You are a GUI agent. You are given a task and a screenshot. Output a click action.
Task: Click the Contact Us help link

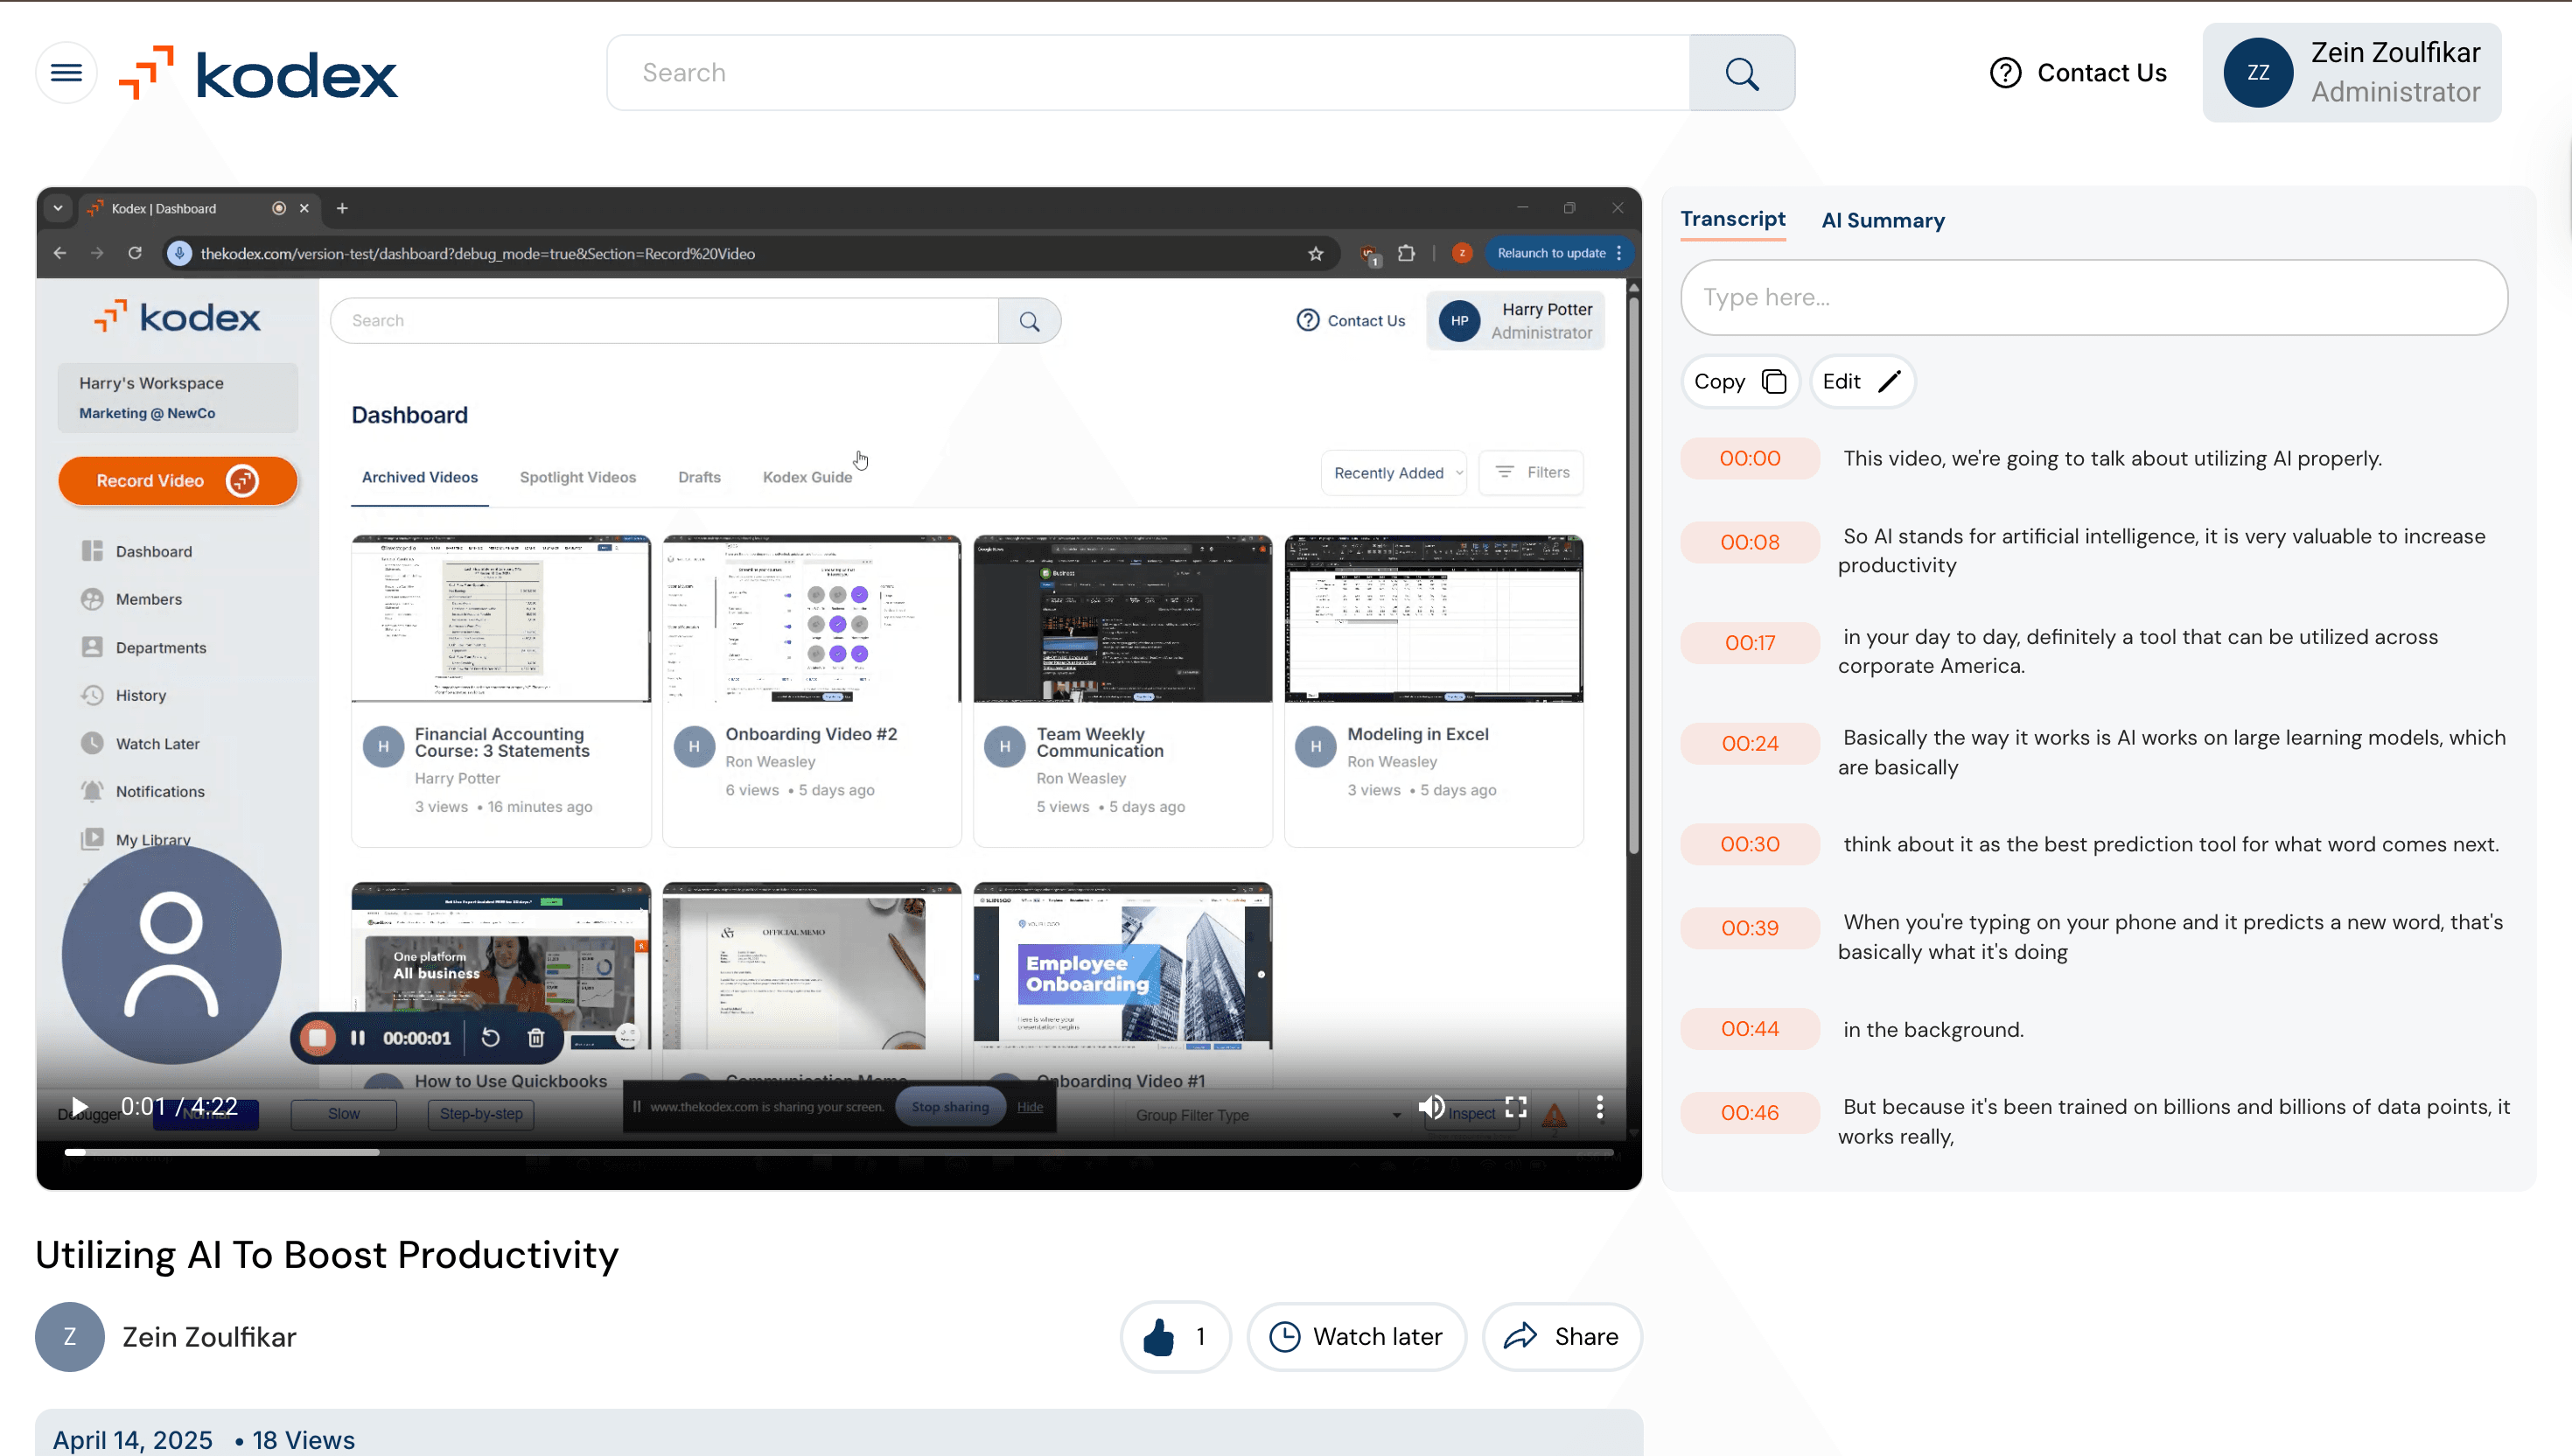2077,73
